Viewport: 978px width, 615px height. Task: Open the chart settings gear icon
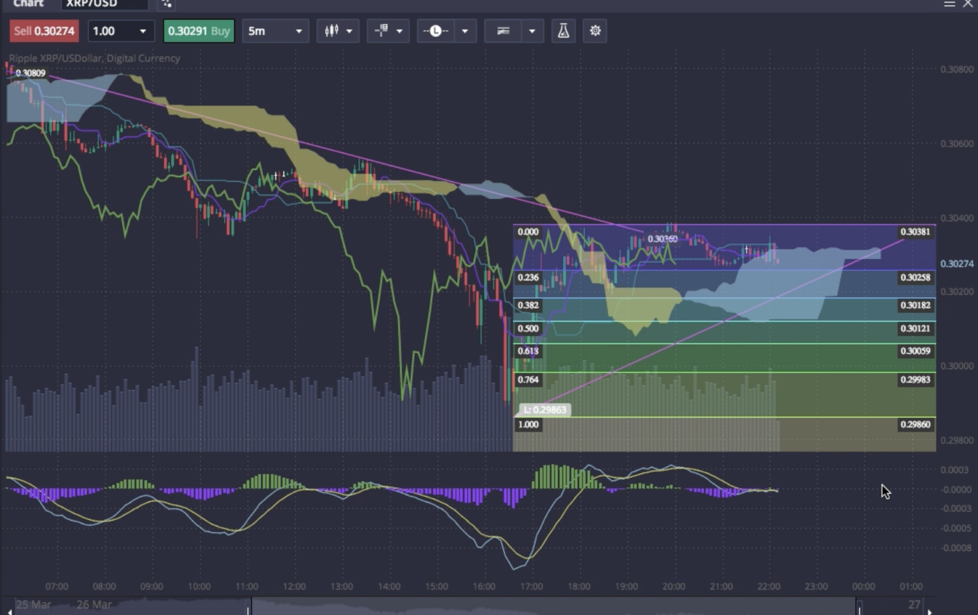[x=594, y=31]
